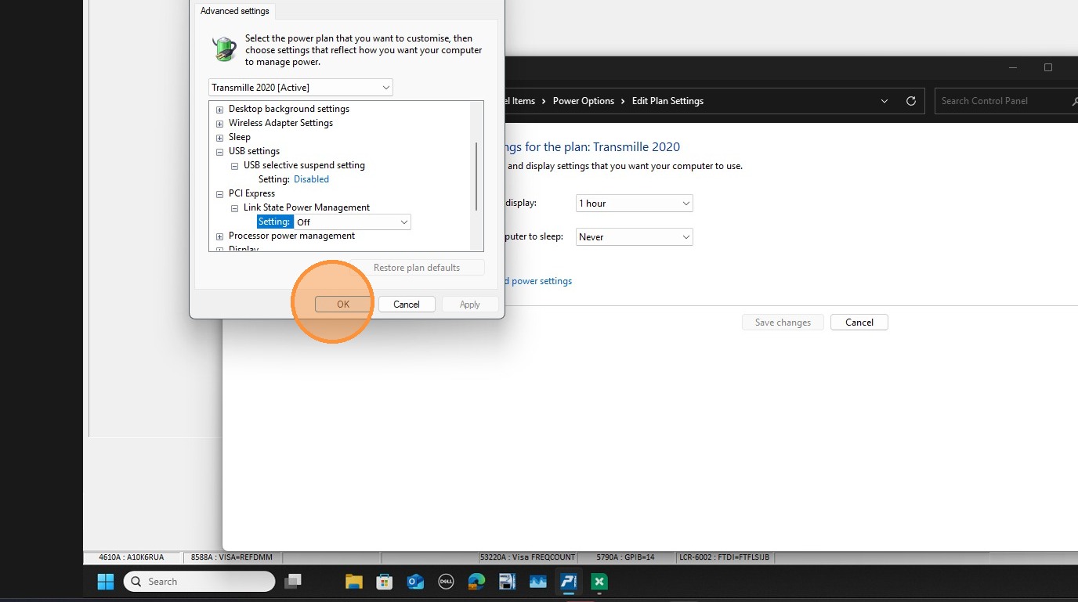Launch File Explorer from the taskbar
The height and width of the screenshot is (602, 1078).
[354, 582]
